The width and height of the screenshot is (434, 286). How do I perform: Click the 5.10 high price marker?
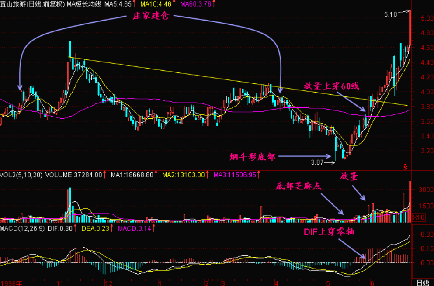pyautogui.click(x=390, y=14)
